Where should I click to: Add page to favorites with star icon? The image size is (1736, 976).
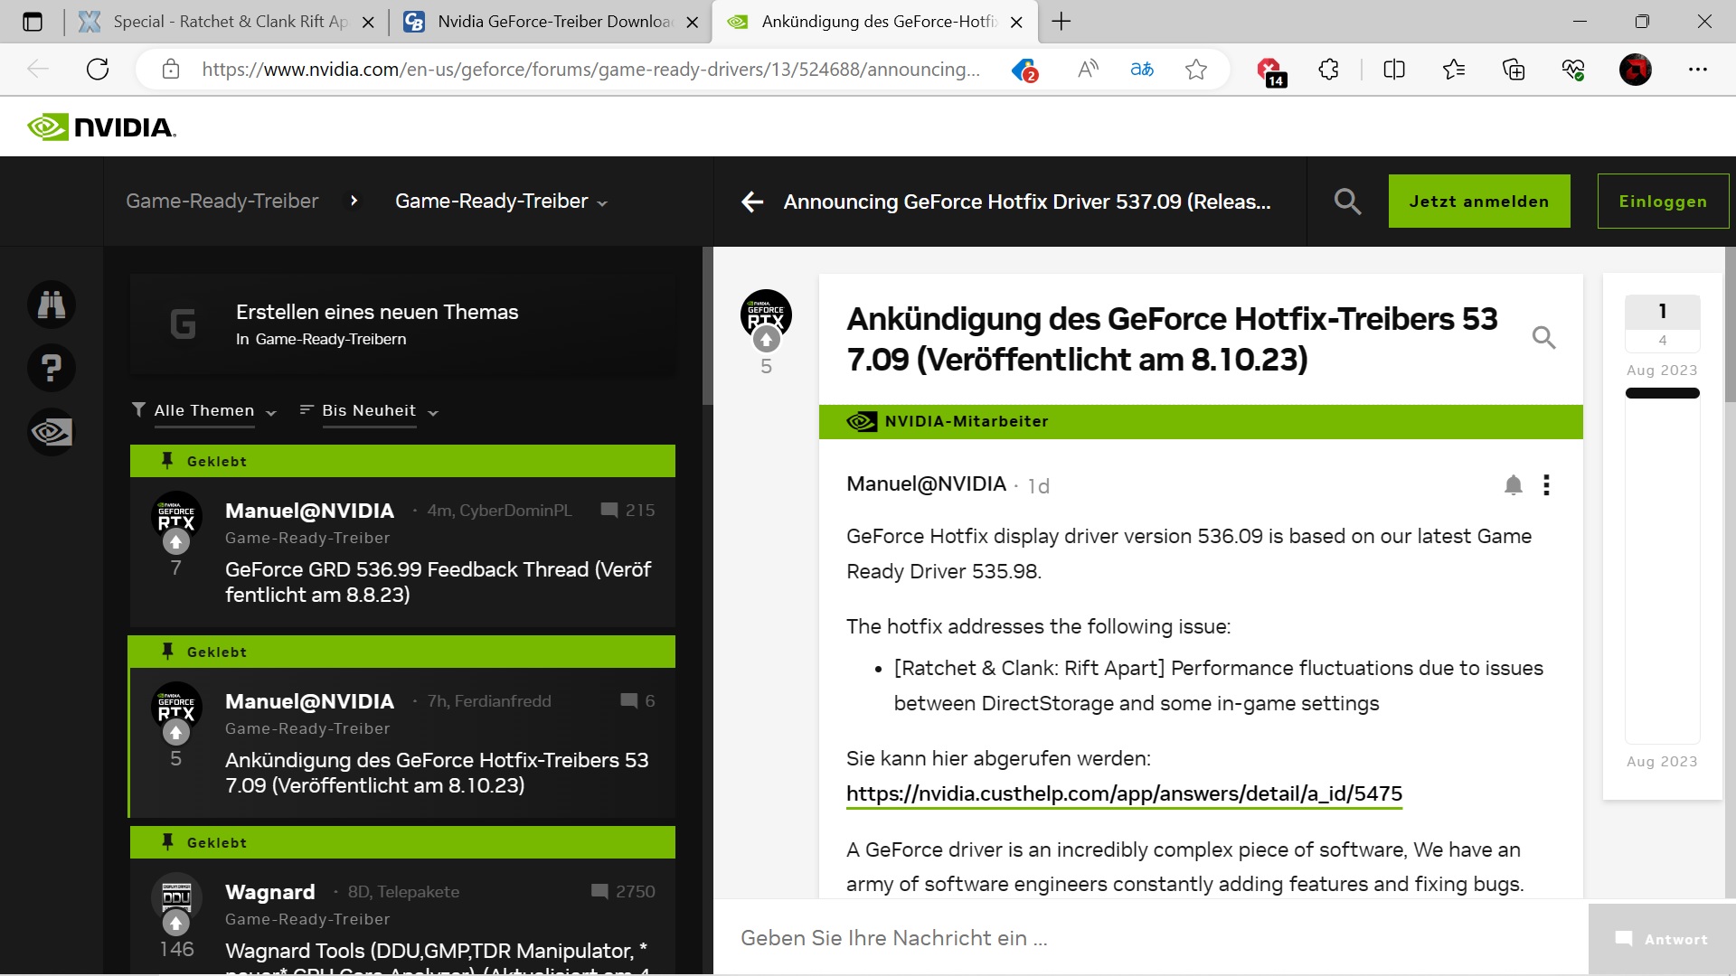point(1195,70)
